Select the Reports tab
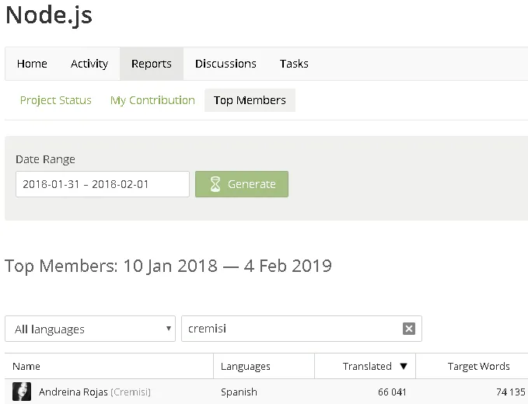 [152, 64]
